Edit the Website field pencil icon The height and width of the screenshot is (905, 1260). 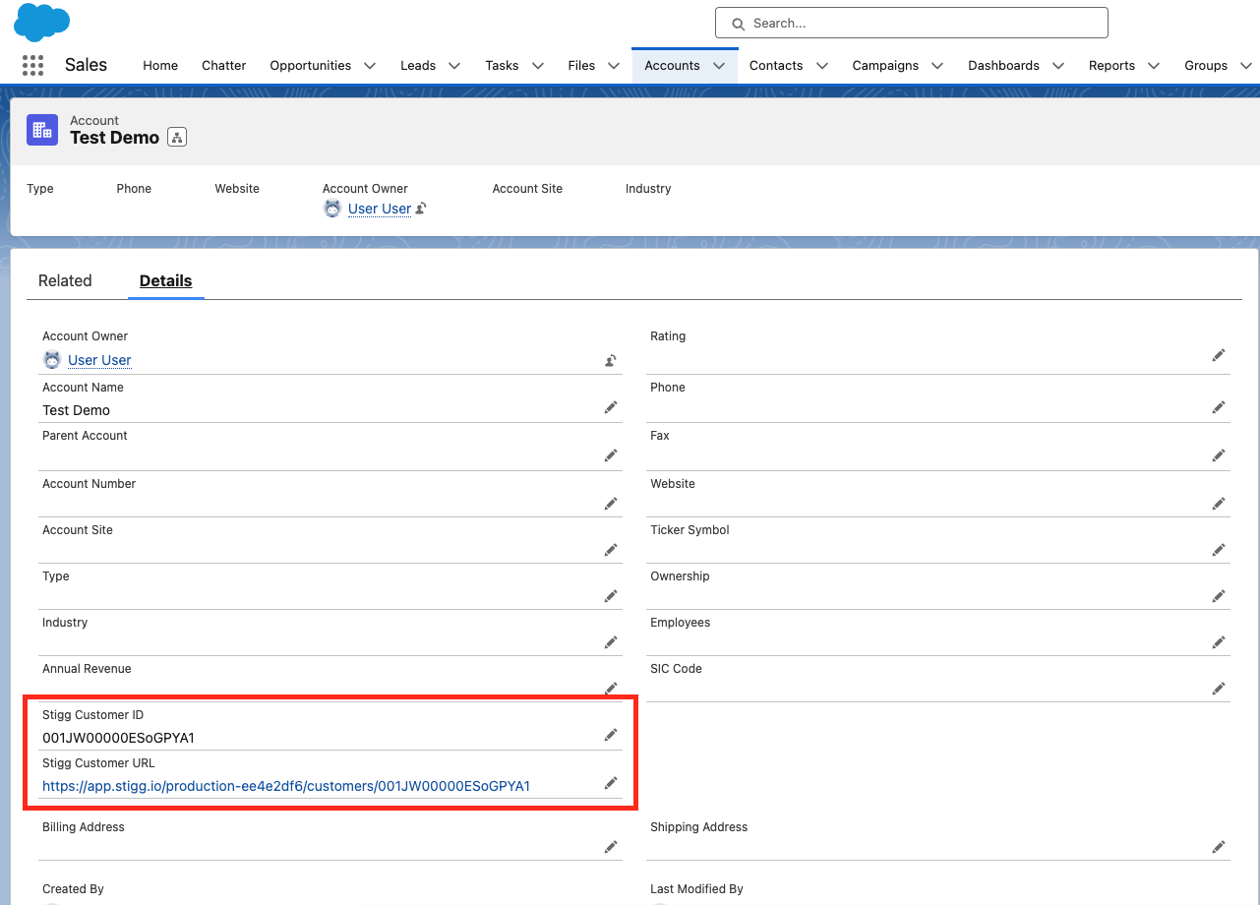coord(1219,504)
